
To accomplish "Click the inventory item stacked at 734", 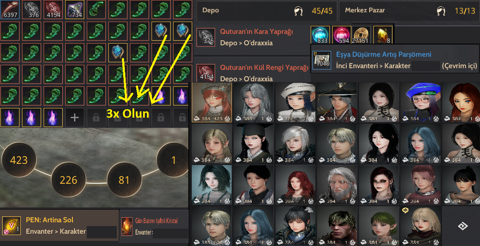I will coord(74,9).
